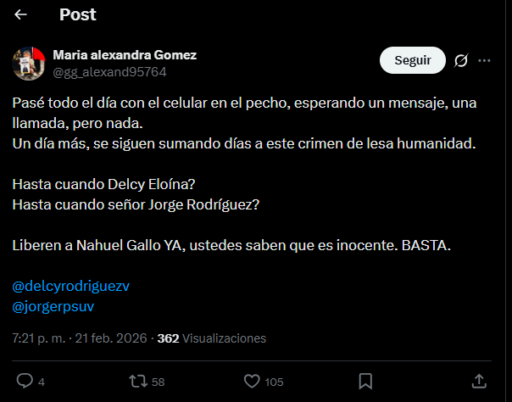The height and width of the screenshot is (402, 512).
Task: Like the post with the heart icon
Action: [251, 381]
